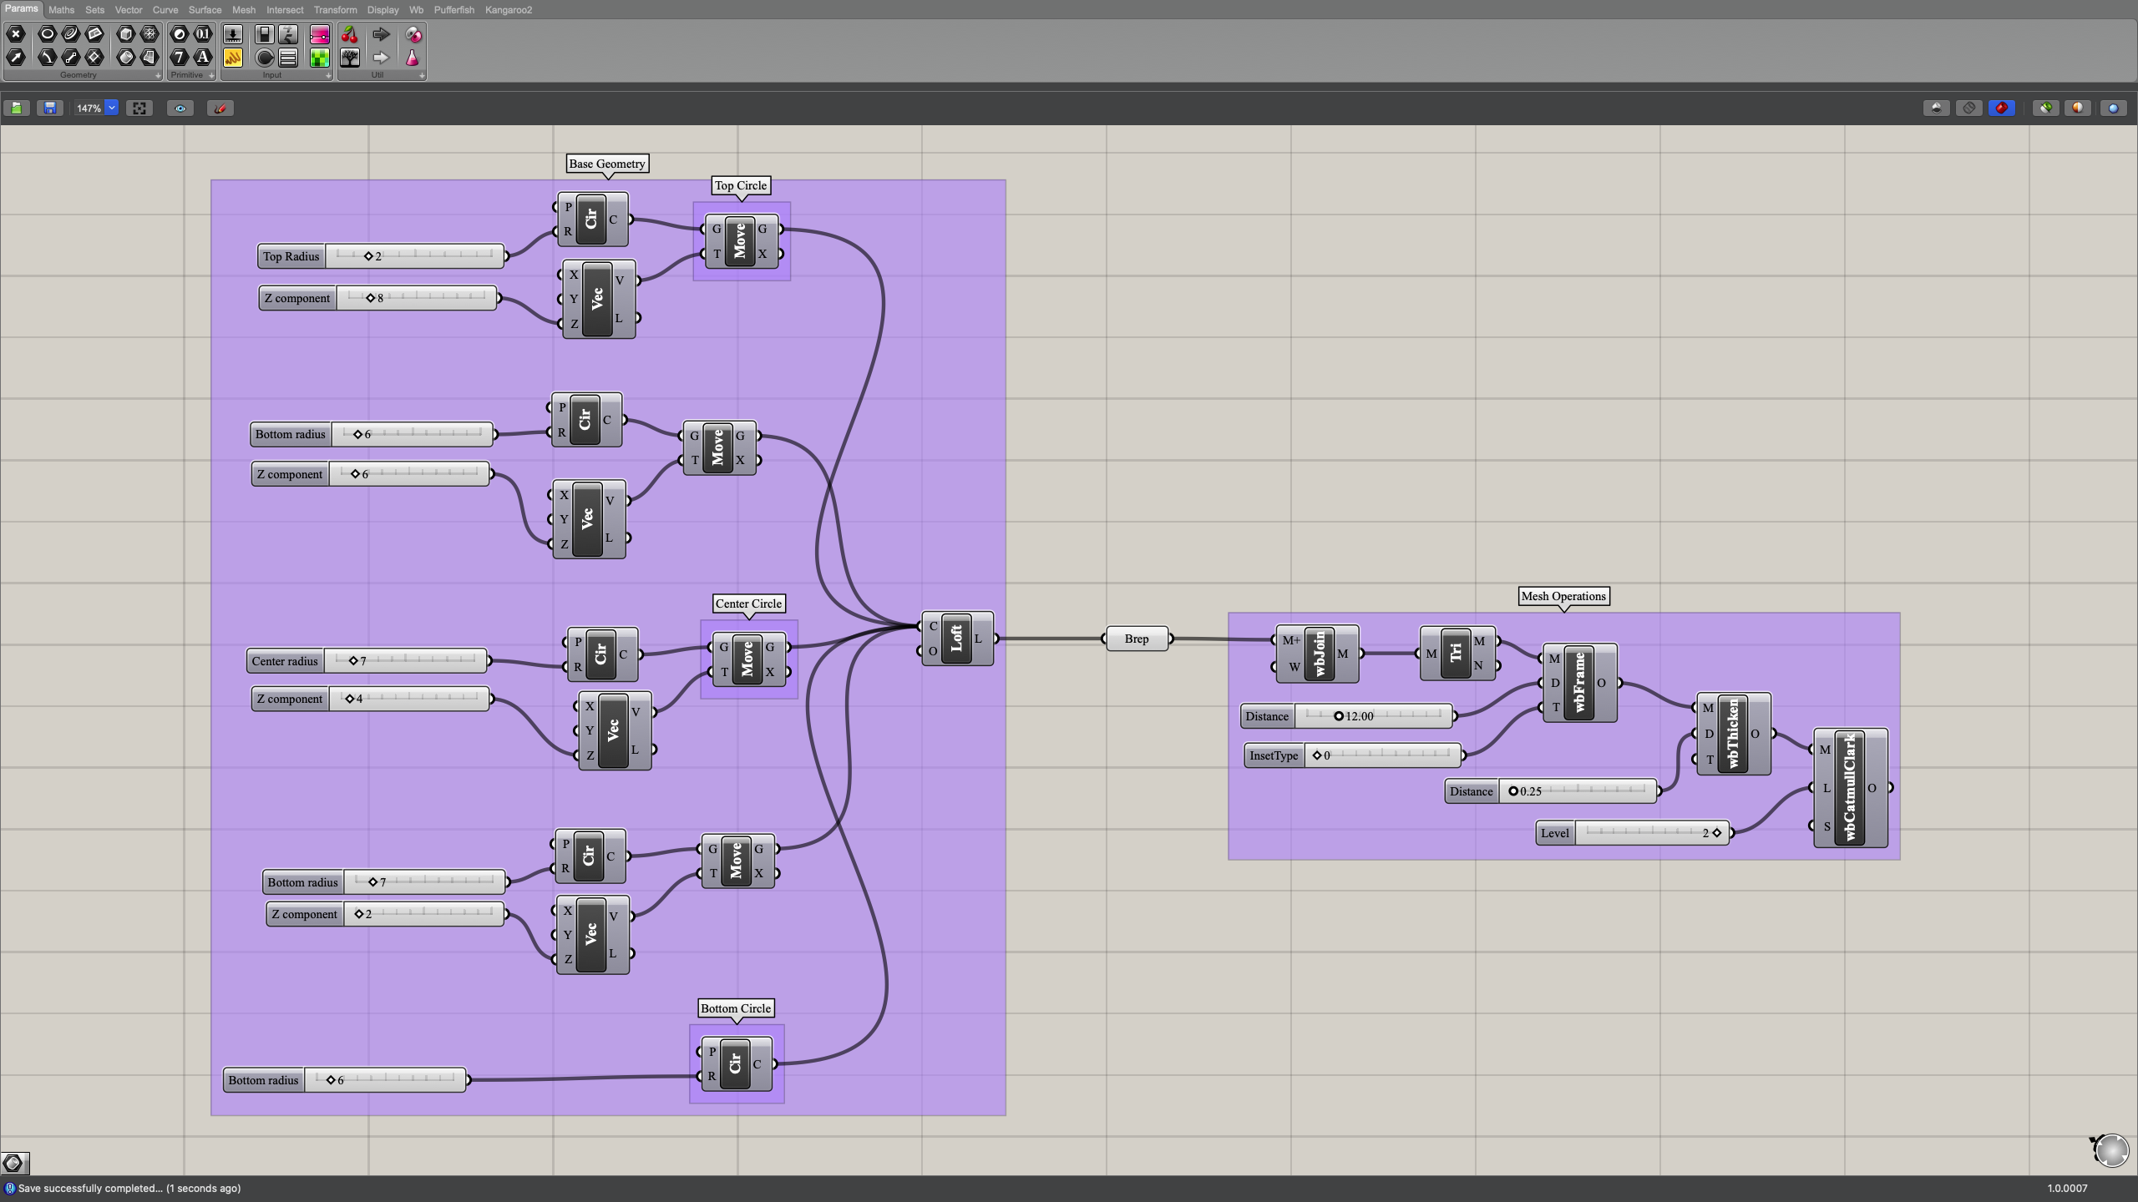Image resolution: width=2138 pixels, height=1202 pixels.
Task: Select the Number 0.1 primitive icon
Action: click(x=203, y=34)
